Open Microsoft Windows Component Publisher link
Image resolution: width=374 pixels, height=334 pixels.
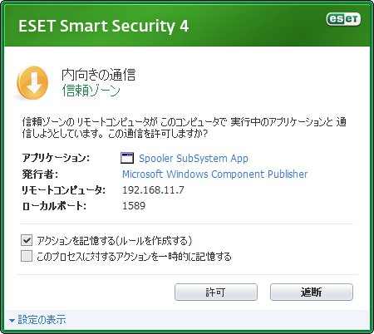coord(215,174)
